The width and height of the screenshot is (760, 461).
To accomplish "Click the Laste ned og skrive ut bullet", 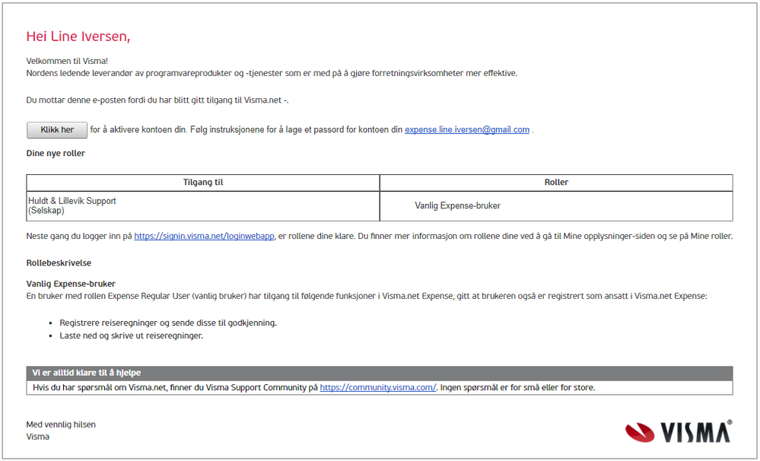I will [x=131, y=335].
